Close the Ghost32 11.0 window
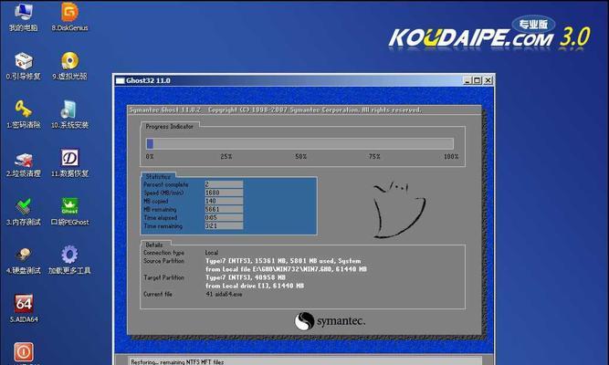The height and width of the screenshot is (365, 609). point(488,80)
